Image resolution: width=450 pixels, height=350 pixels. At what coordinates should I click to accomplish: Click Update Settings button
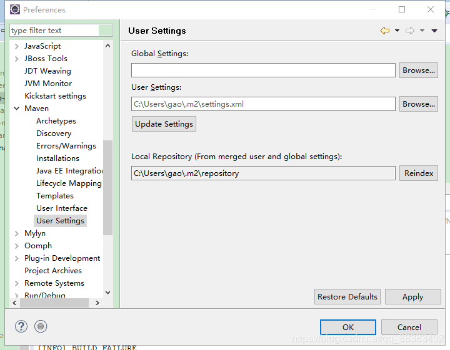point(164,124)
